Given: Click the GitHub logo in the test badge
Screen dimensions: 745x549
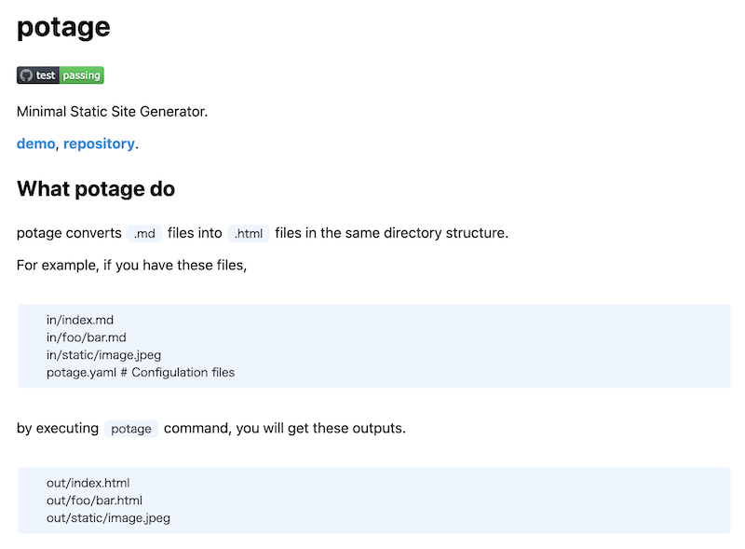Looking at the screenshot, I should tap(26, 75).
